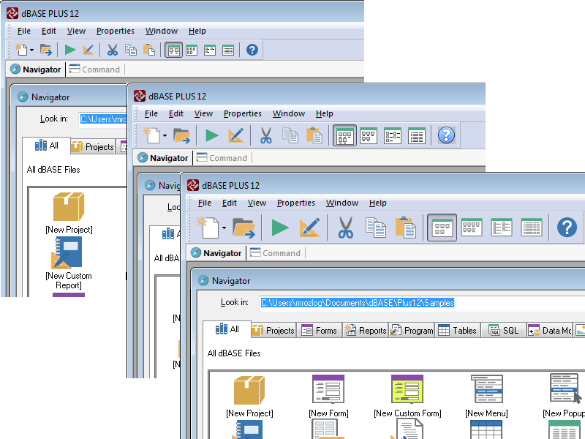Select the All tab in the front Navigator

point(227,329)
